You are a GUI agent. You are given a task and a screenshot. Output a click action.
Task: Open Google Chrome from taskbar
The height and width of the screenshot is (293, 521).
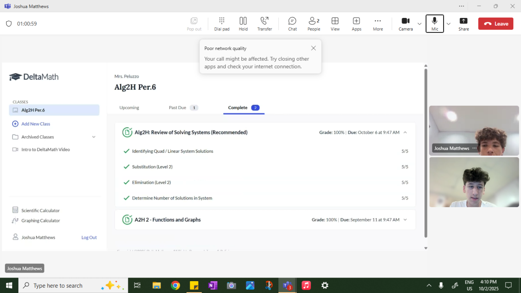click(175, 285)
